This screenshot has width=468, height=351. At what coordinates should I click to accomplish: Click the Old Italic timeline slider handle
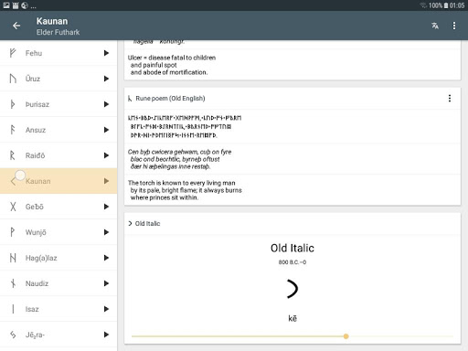[x=346, y=336]
